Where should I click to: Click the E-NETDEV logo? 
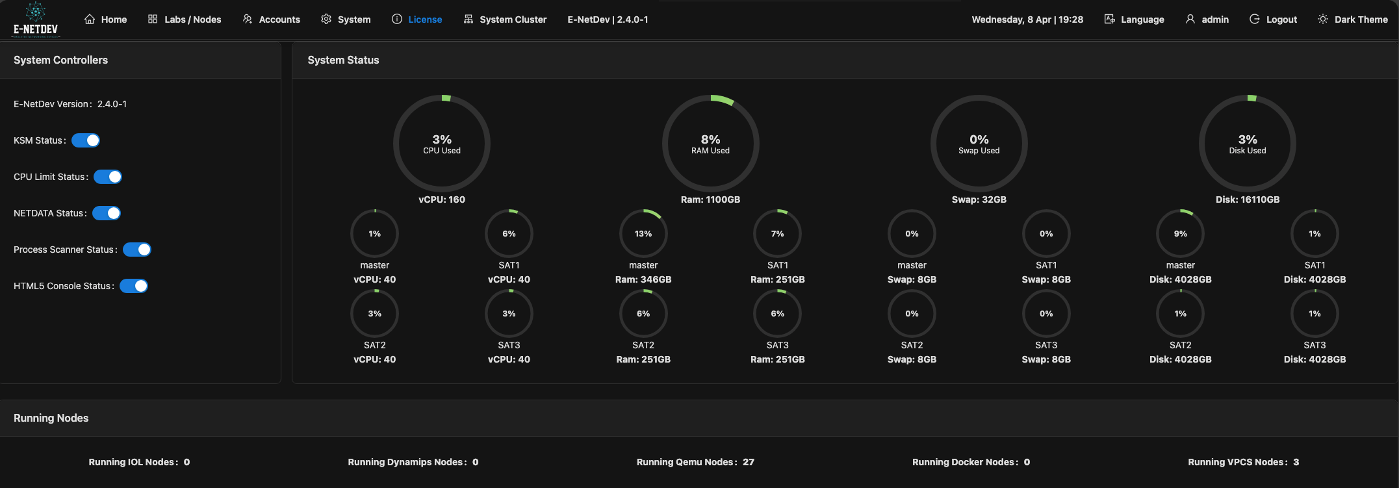[36, 19]
